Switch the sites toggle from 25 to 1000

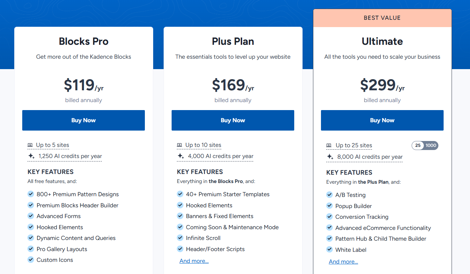coord(431,145)
